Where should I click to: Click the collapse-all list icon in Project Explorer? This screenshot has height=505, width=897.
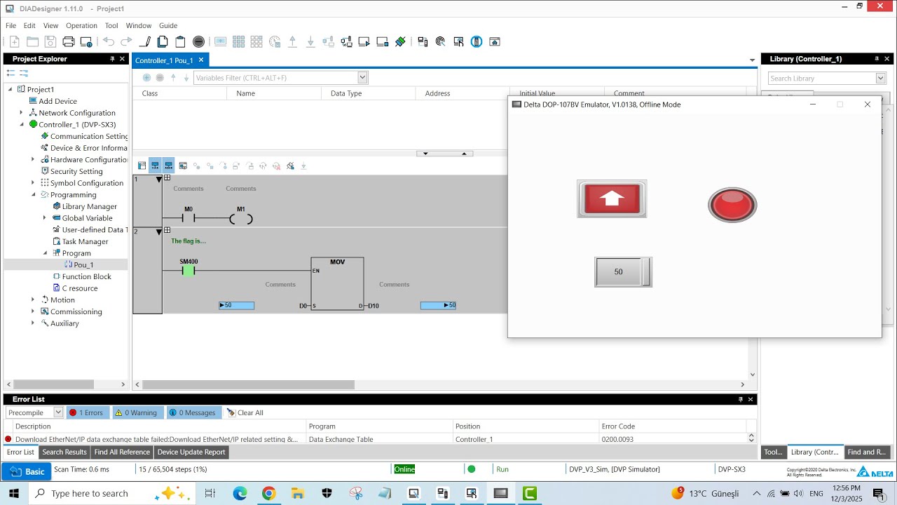tap(24, 73)
